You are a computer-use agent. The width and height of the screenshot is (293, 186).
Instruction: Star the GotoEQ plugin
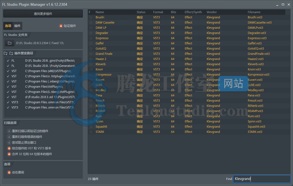click(x=91, y=48)
